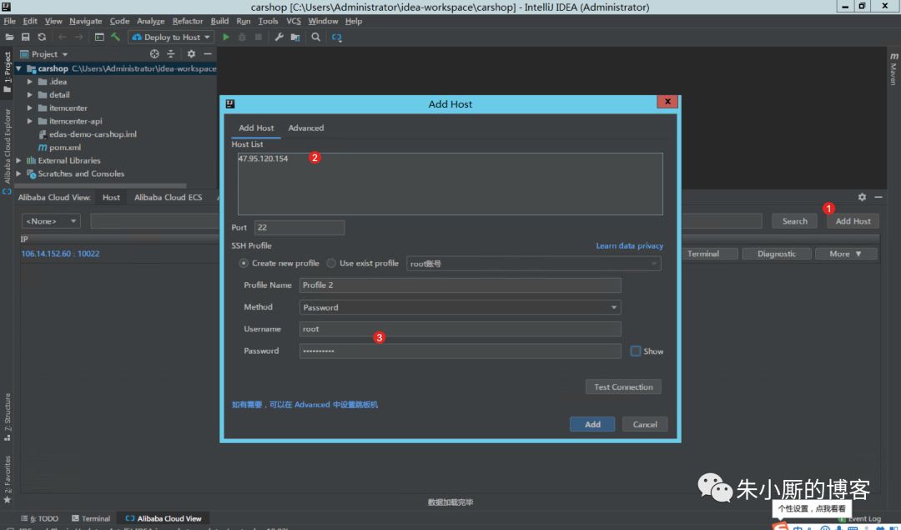Open the terminal-style window icon in toolbar

point(99,37)
